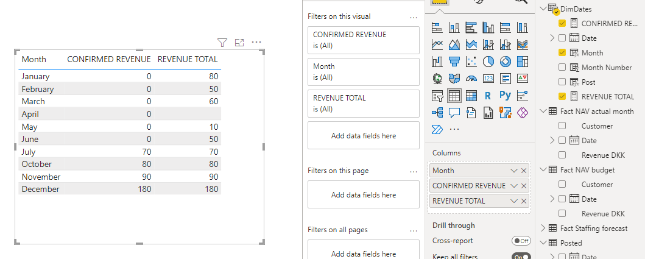The height and width of the screenshot is (259, 645).
Task: Select the stacked column chart visual
Action: click(x=454, y=27)
